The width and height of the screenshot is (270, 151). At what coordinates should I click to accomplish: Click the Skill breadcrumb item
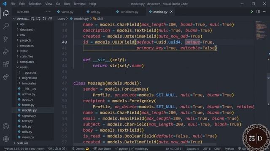click(x=98, y=18)
